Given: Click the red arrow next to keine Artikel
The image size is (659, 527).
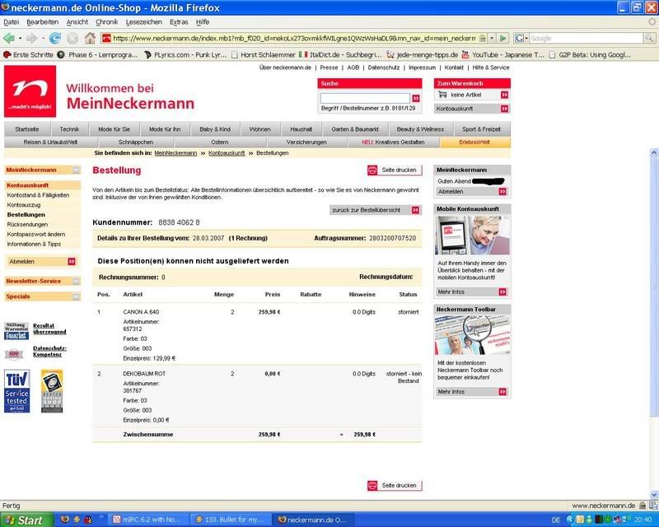Looking at the screenshot, I should click(504, 95).
